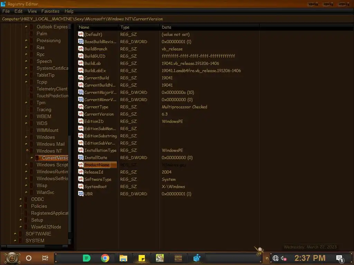Open Task View from the taskbar
Screen dimensions: 354x265
point(45,258)
